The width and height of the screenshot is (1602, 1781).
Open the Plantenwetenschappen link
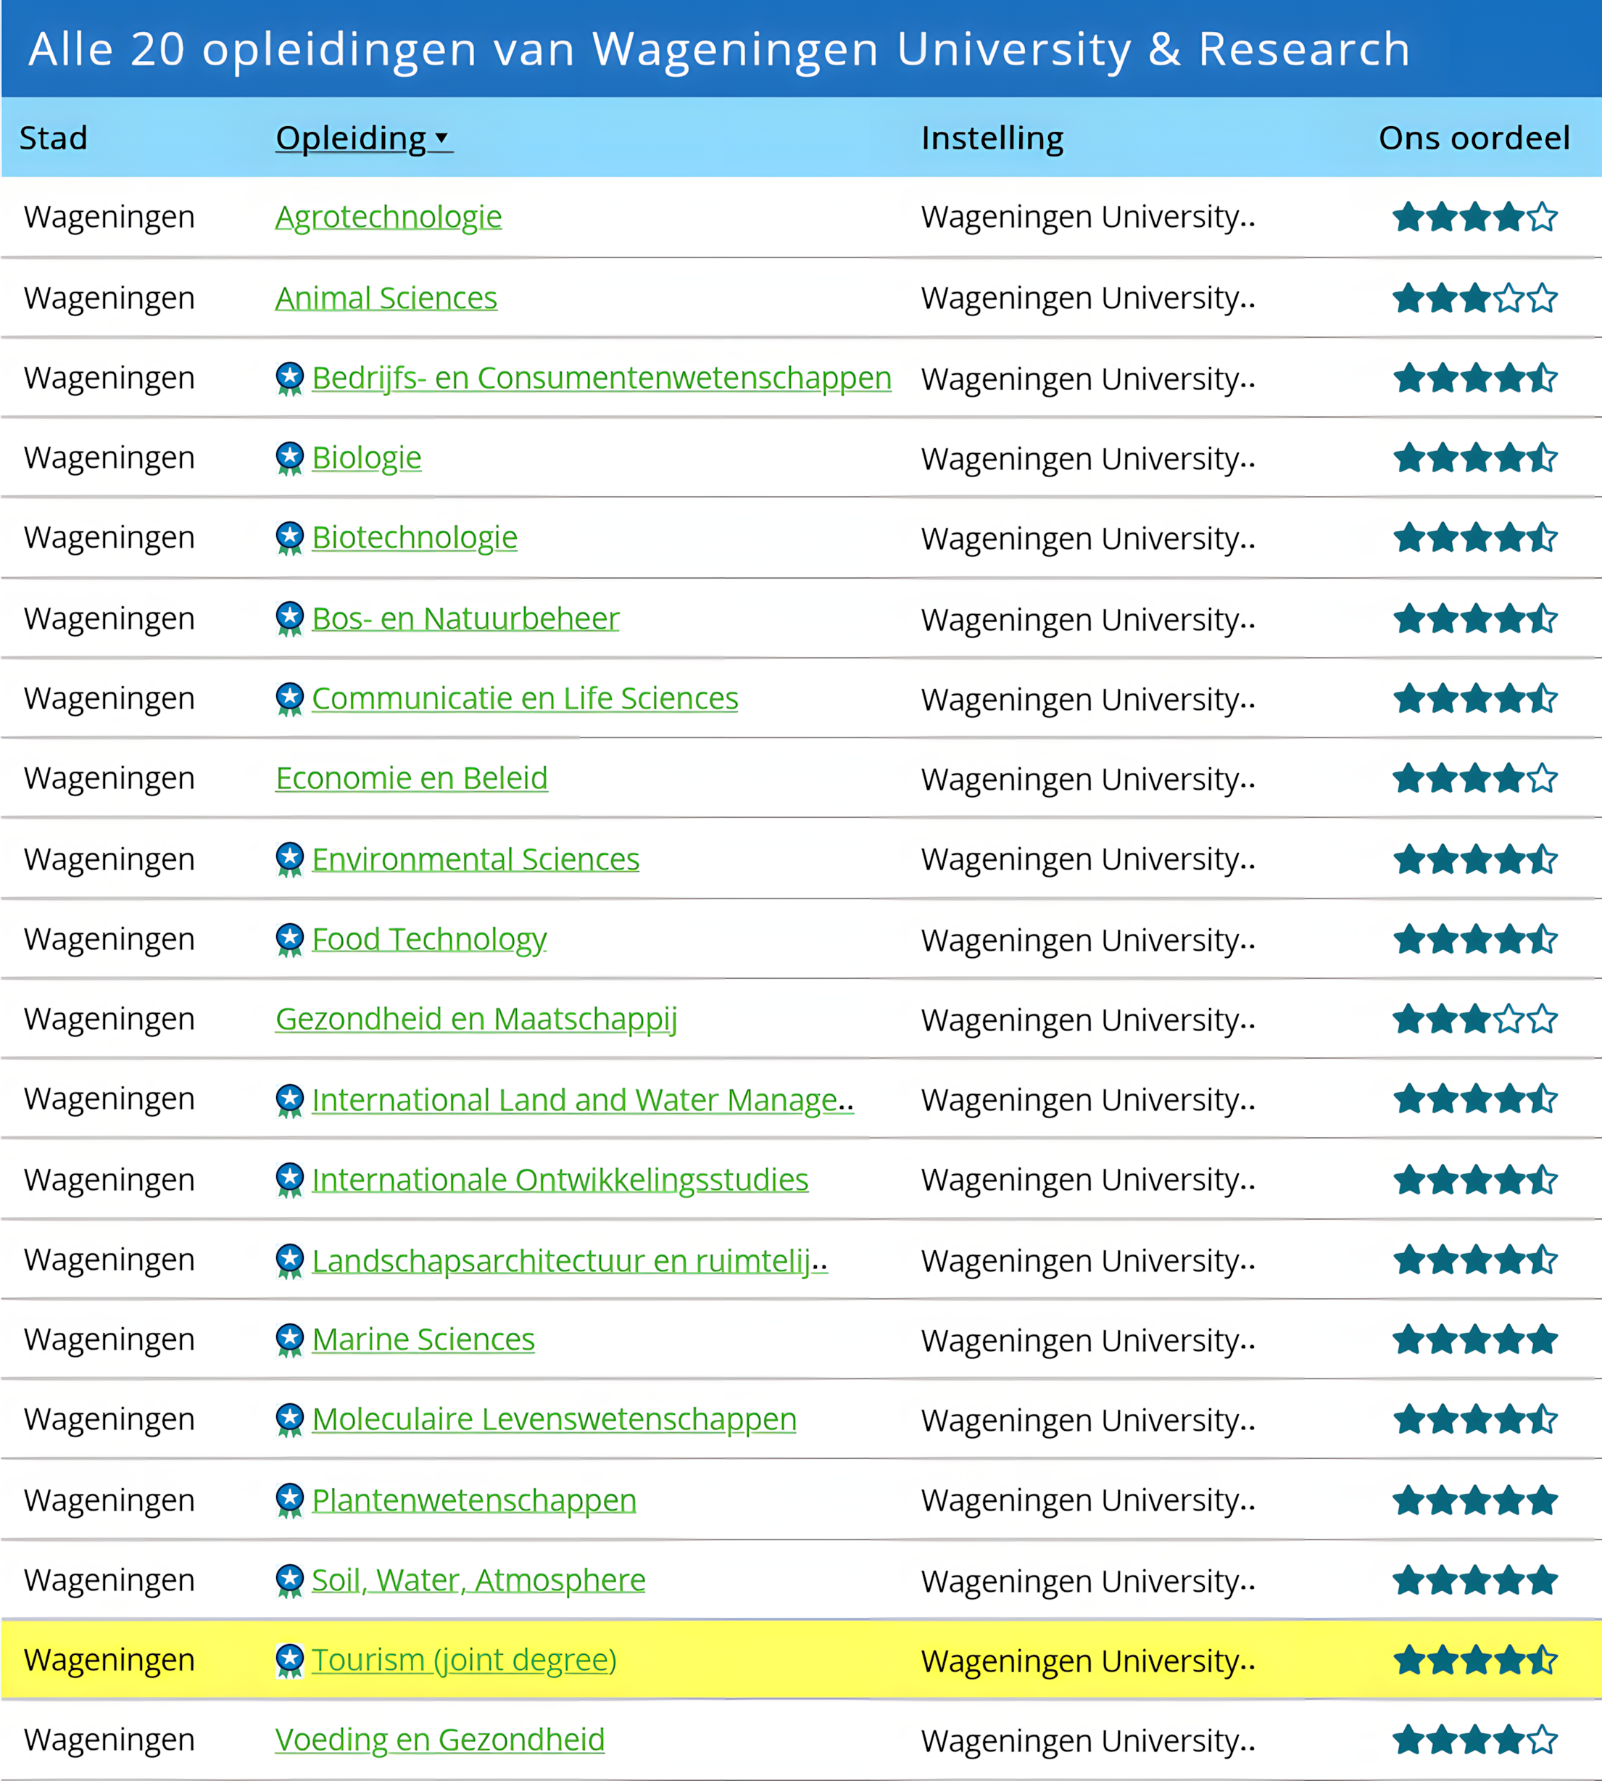pyautogui.click(x=474, y=1500)
